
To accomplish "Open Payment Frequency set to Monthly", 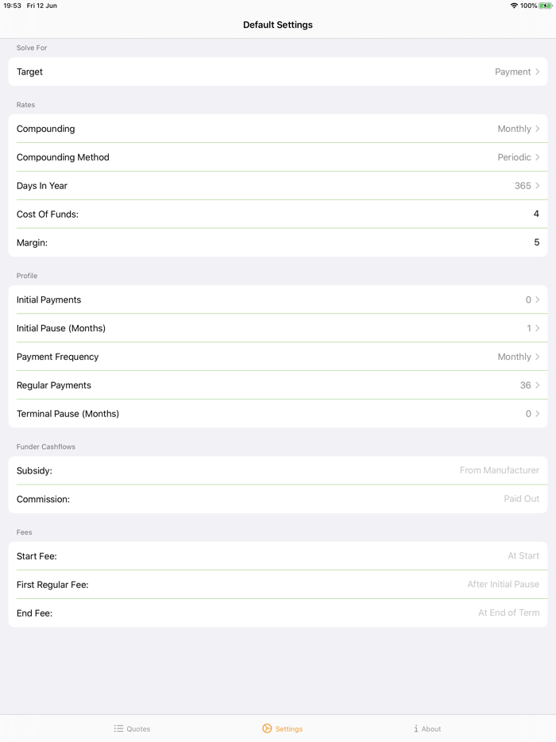I will [278, 357].
